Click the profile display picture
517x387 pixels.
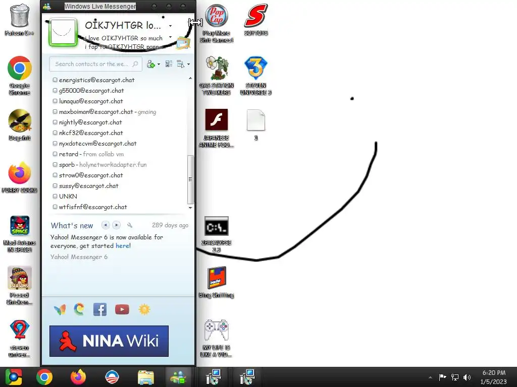tap(62, 32)
